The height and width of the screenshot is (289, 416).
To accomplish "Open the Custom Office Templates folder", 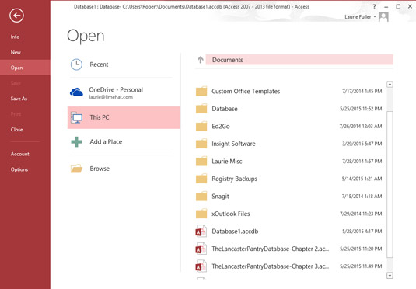I will [289, 91].
